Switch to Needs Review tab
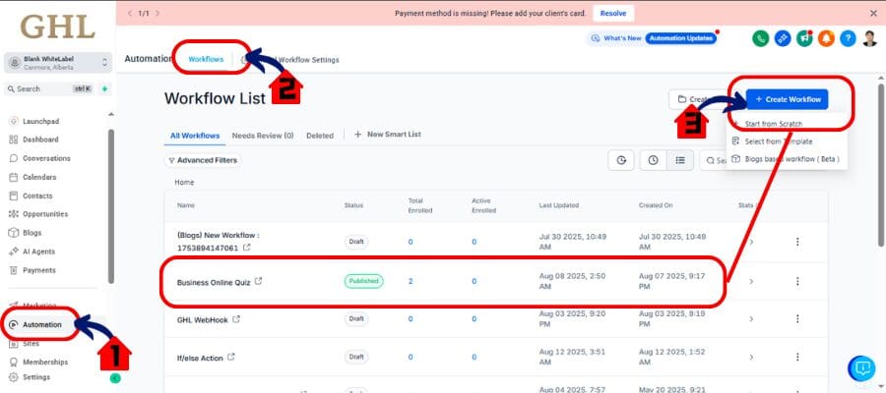The image size is (886, 393). pyautogui.click(x=263, y=136)
